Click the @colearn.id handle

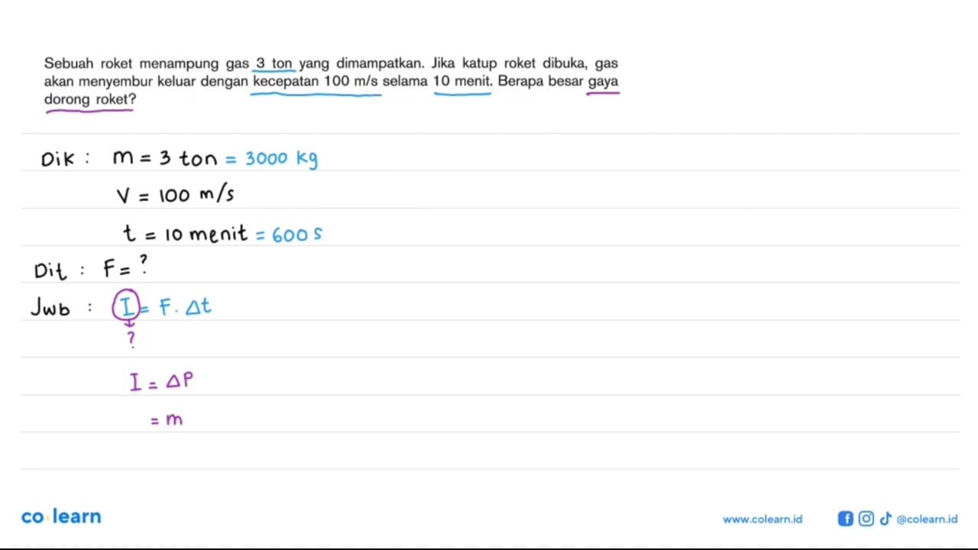click(x=926, y=519)
